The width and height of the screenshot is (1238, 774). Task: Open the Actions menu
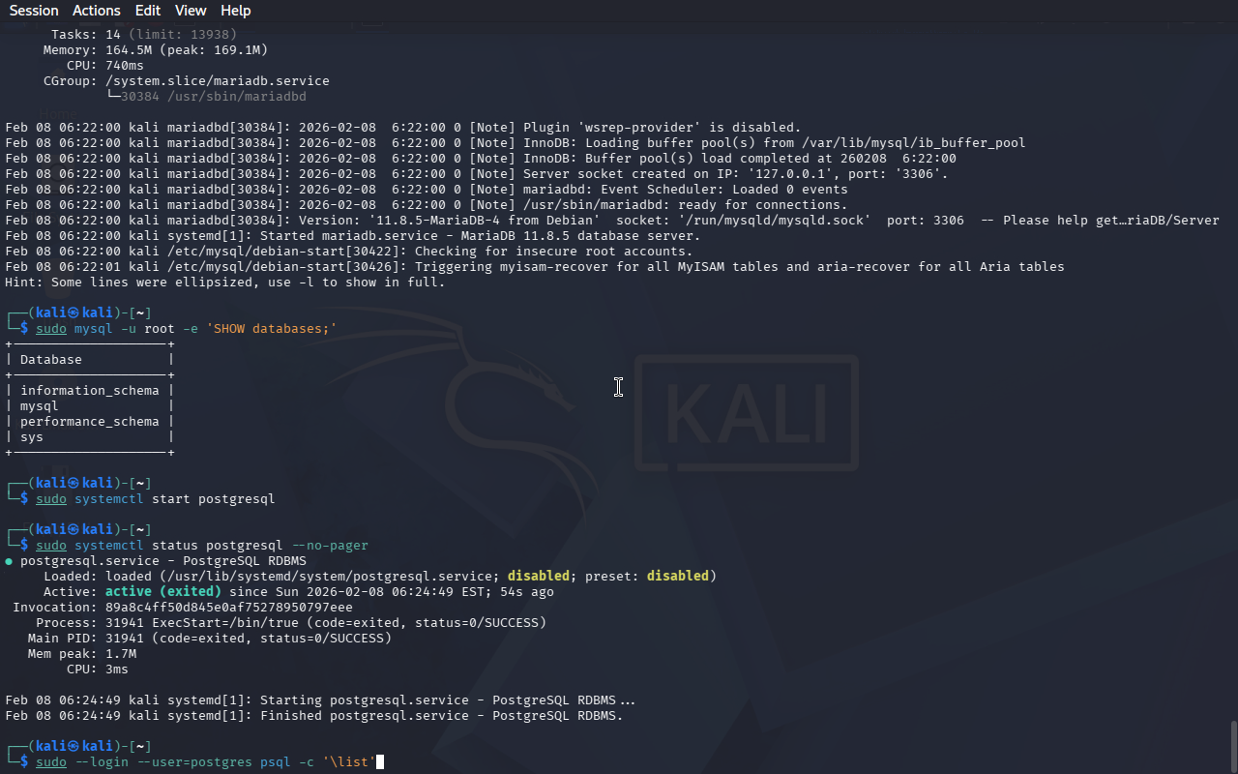97,11
